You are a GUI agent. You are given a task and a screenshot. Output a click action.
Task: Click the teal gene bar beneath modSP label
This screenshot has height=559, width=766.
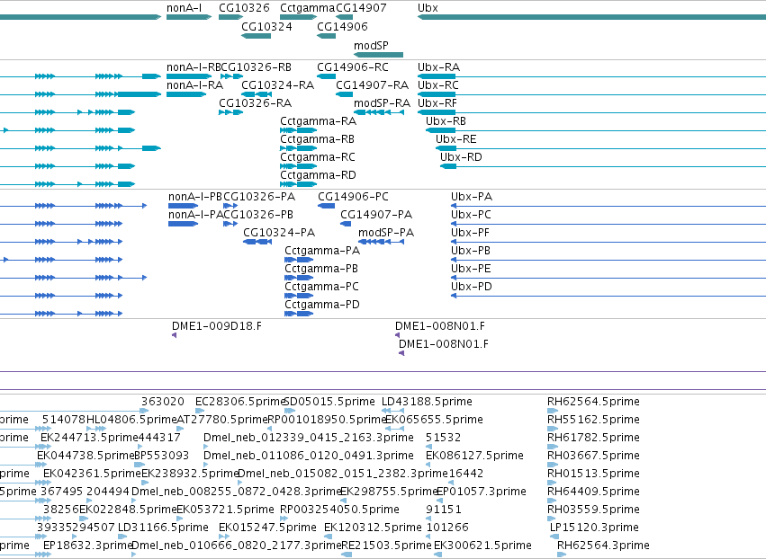point(379,55)
